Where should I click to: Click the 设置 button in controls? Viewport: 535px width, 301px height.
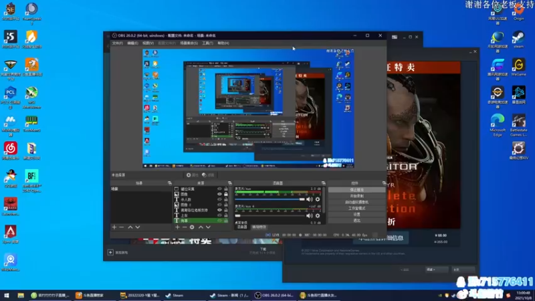pyautogui.click(x=356, y=214)
